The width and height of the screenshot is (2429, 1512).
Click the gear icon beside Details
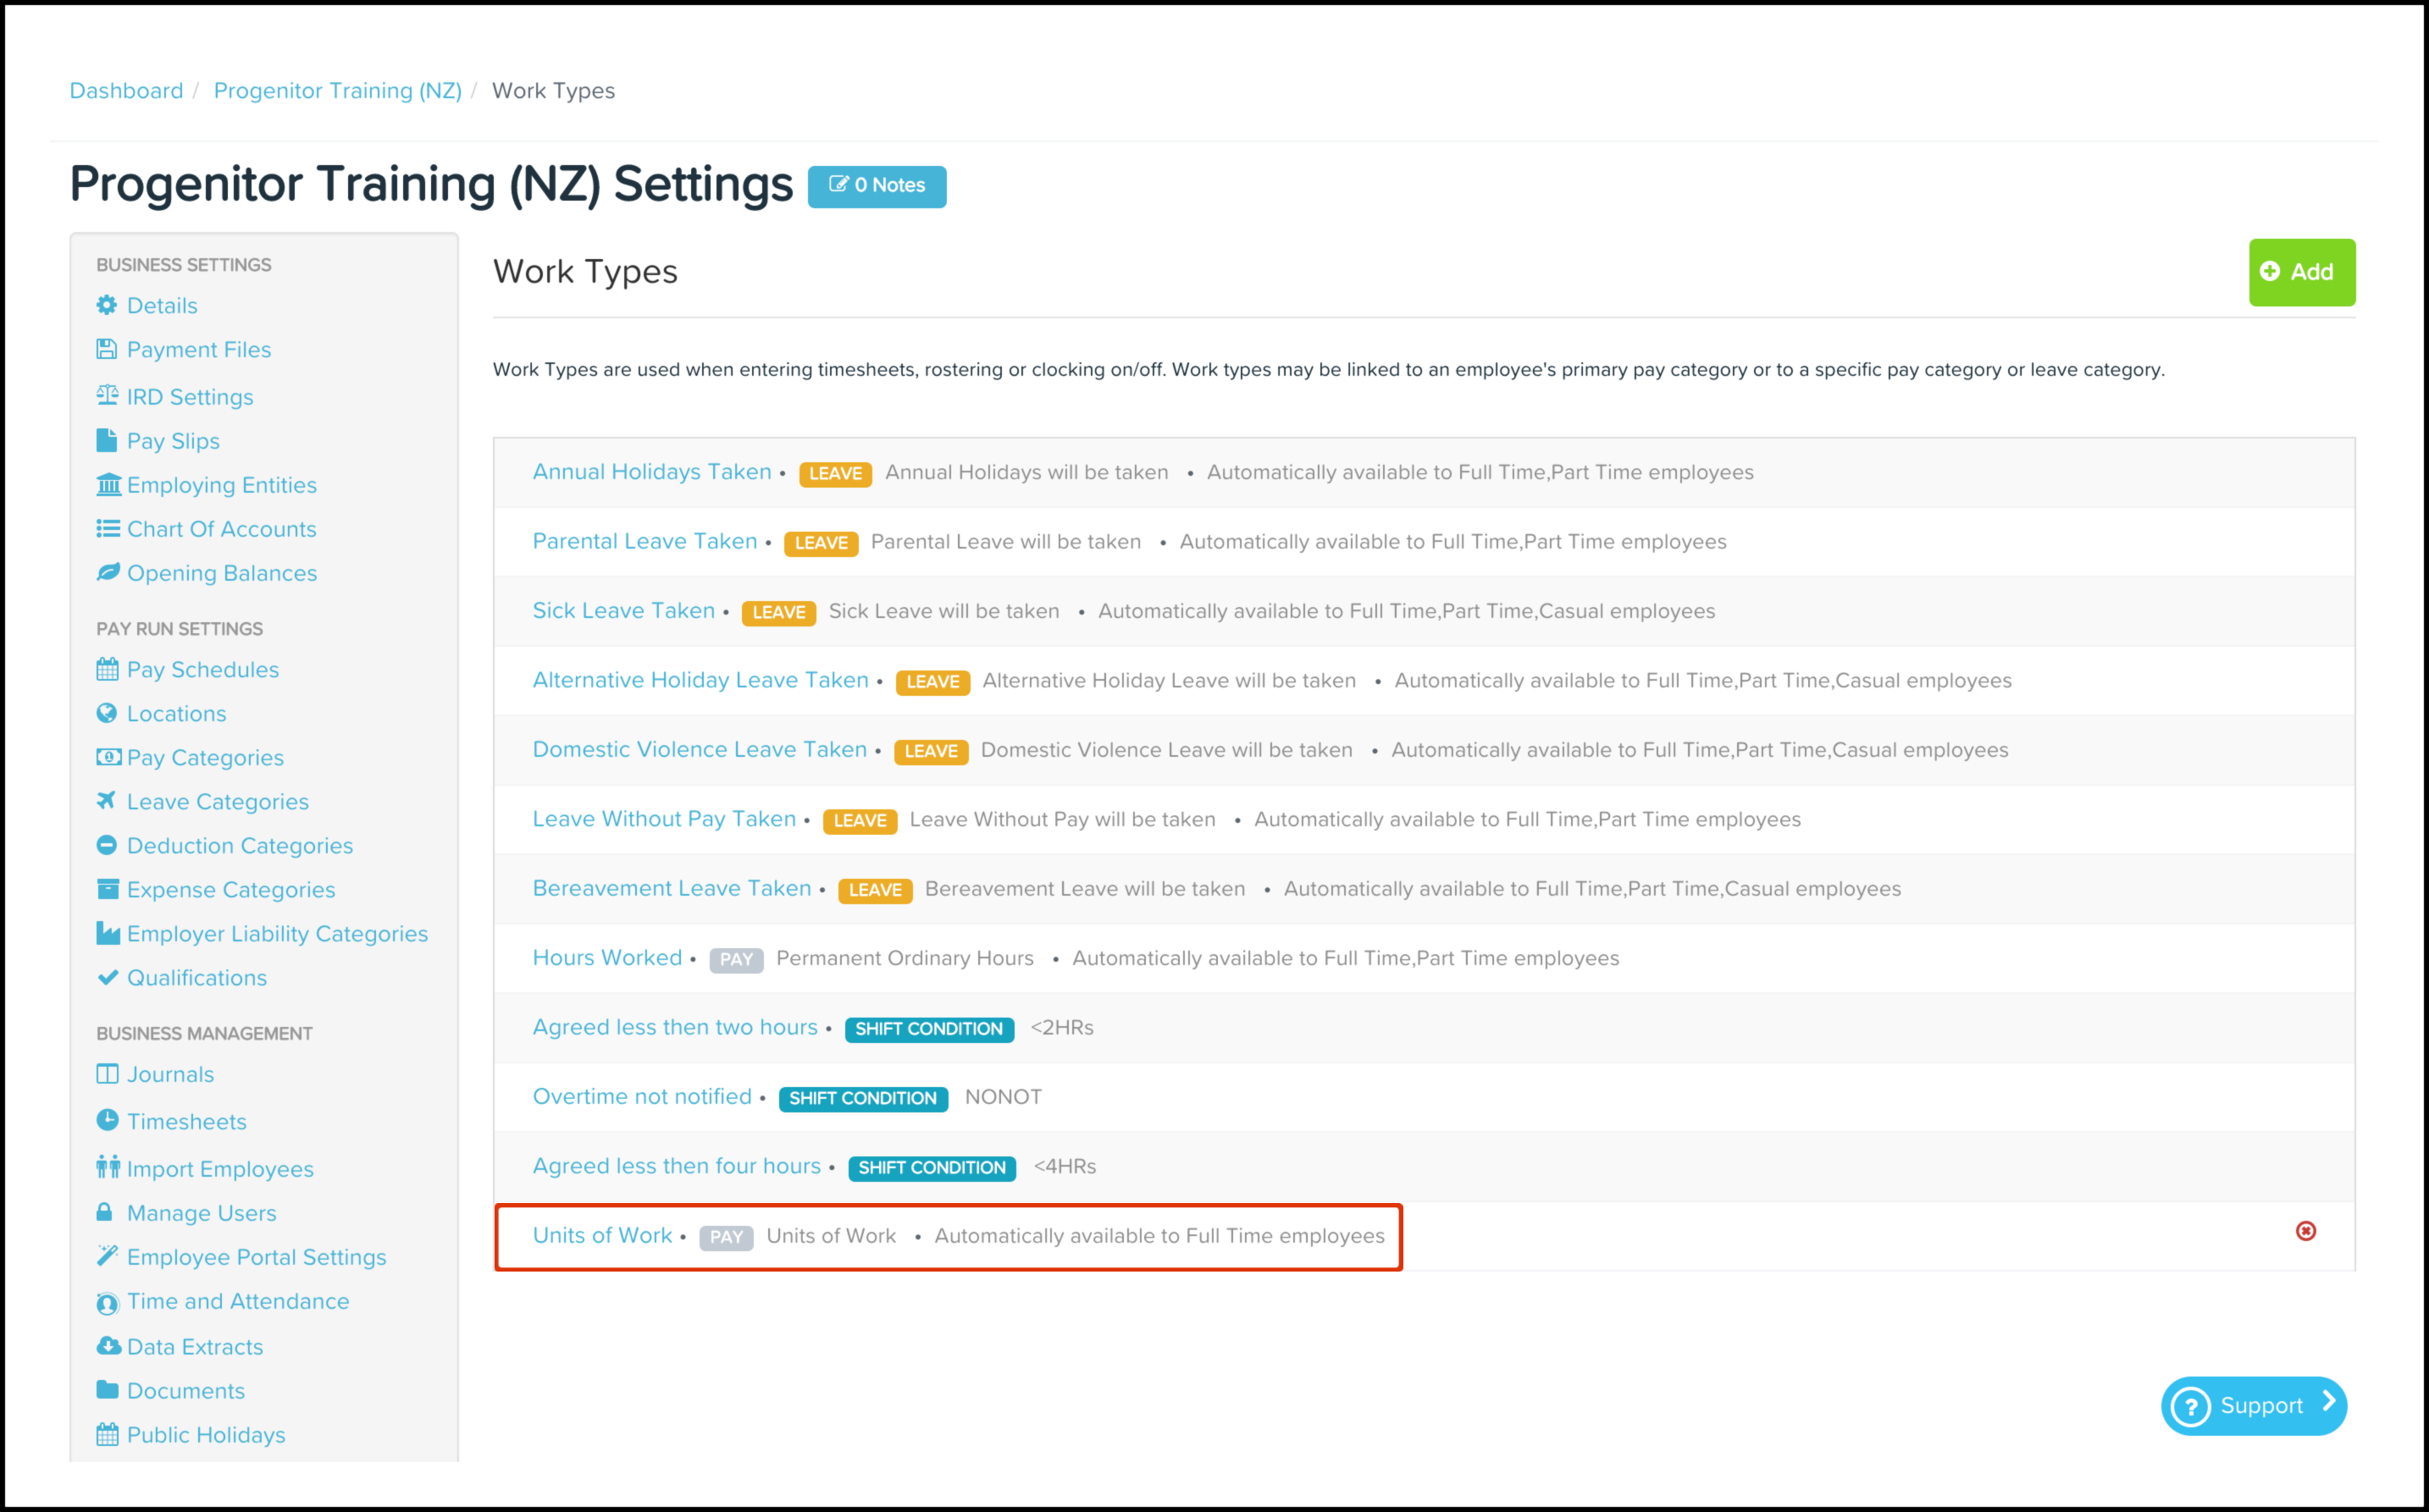point(107,305)
